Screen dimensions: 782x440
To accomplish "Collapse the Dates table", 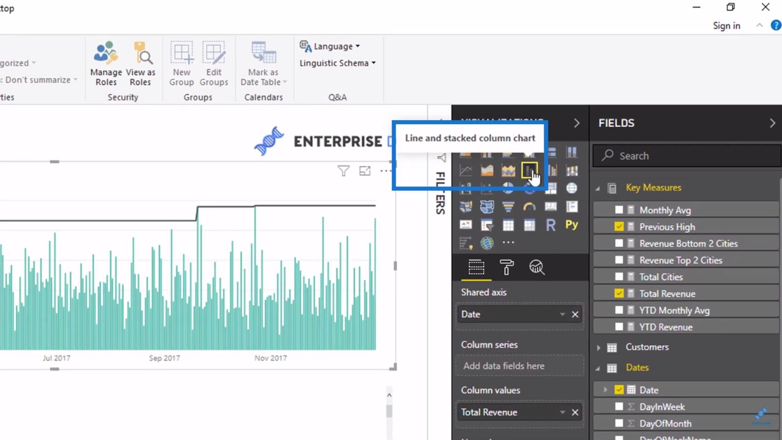I will pyautogui.click(x=598, y=368).
